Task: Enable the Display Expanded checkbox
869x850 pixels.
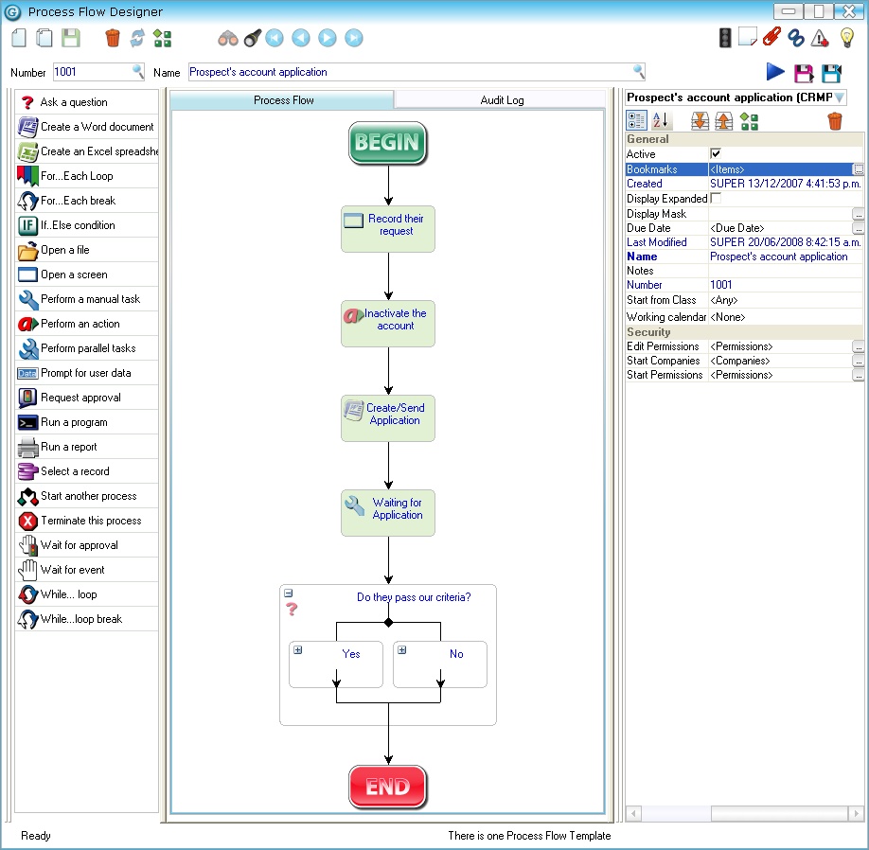Action: tap(716, 199)
